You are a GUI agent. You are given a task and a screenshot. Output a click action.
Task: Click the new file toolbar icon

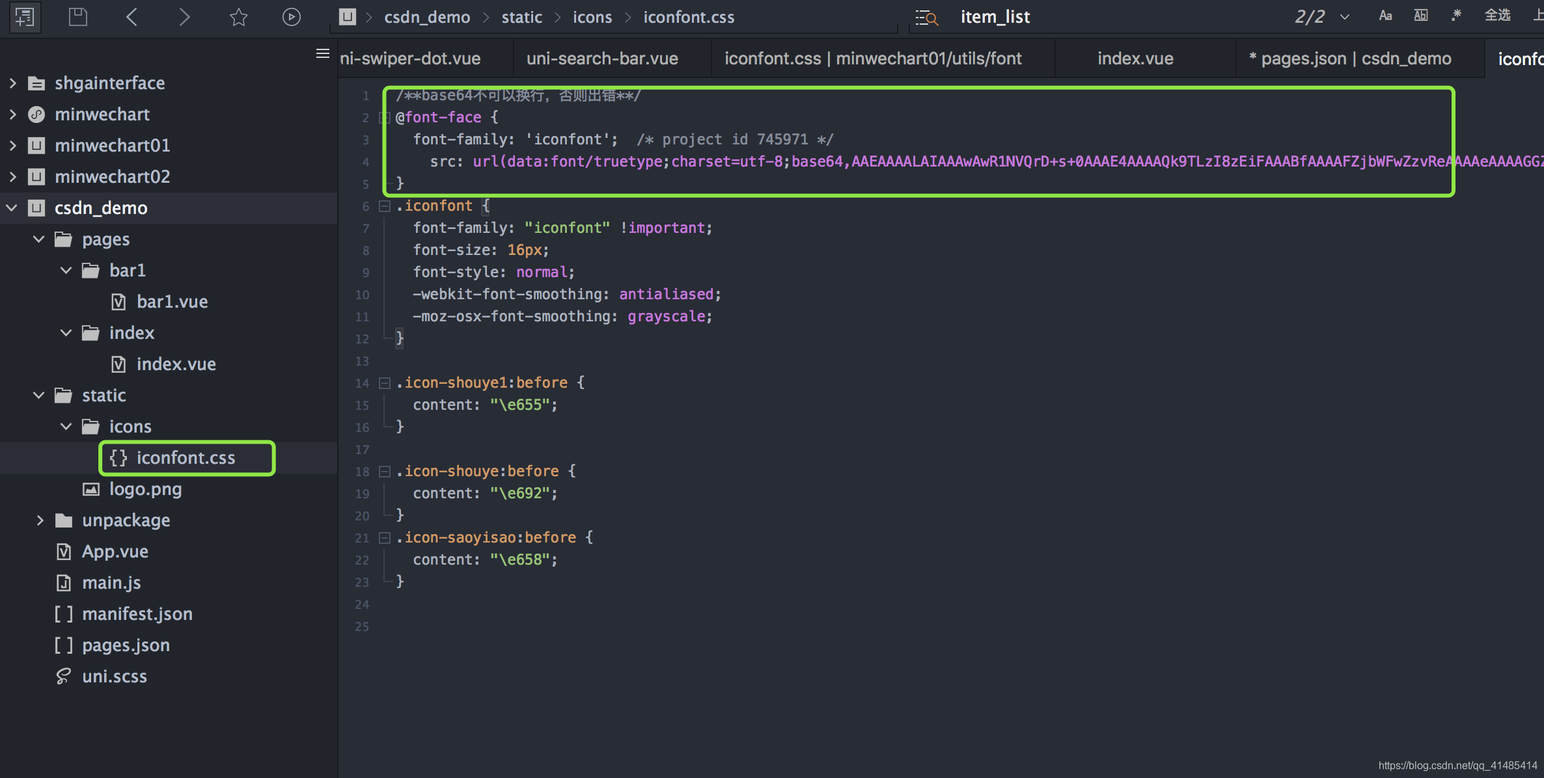(25, 17)
